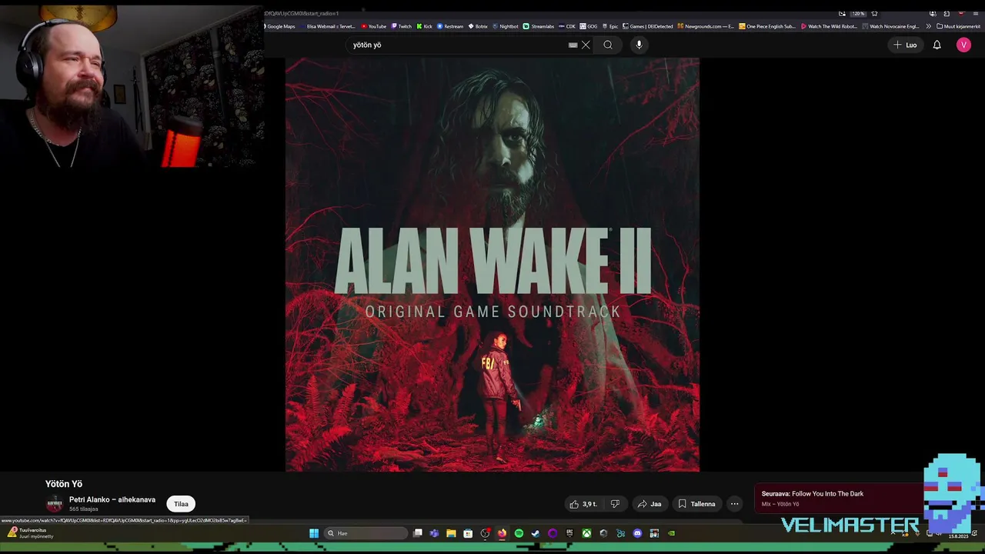Click the 120% zoom indicator
The width and height of the screenshot is (985, 554).
coord(857,13)
